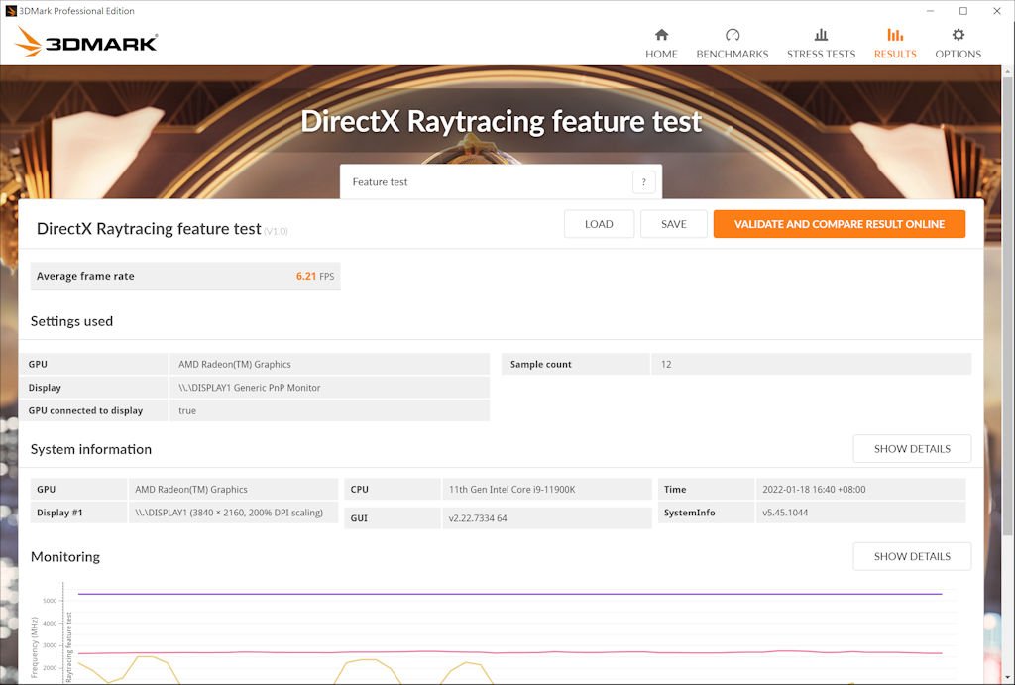Click the question mark help icon
This screenshot has width=1015, height=685.
pyautogui.click(x=643, y=182)
